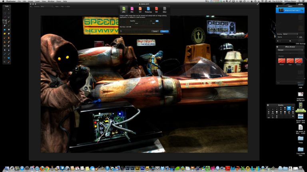Select the Type (T) tool
The image size is (307, 172).
(5, 58)
